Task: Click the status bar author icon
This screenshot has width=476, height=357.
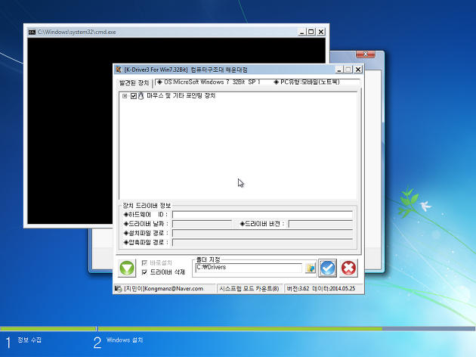Action: (x=118, y=289)
